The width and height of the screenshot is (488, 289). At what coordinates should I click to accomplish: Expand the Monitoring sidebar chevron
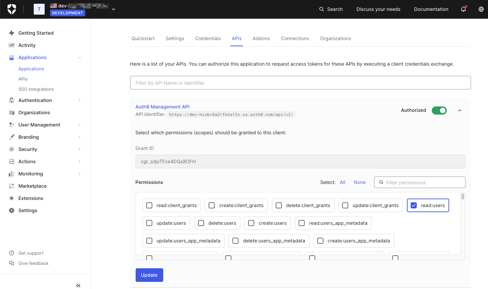(79, 174)
